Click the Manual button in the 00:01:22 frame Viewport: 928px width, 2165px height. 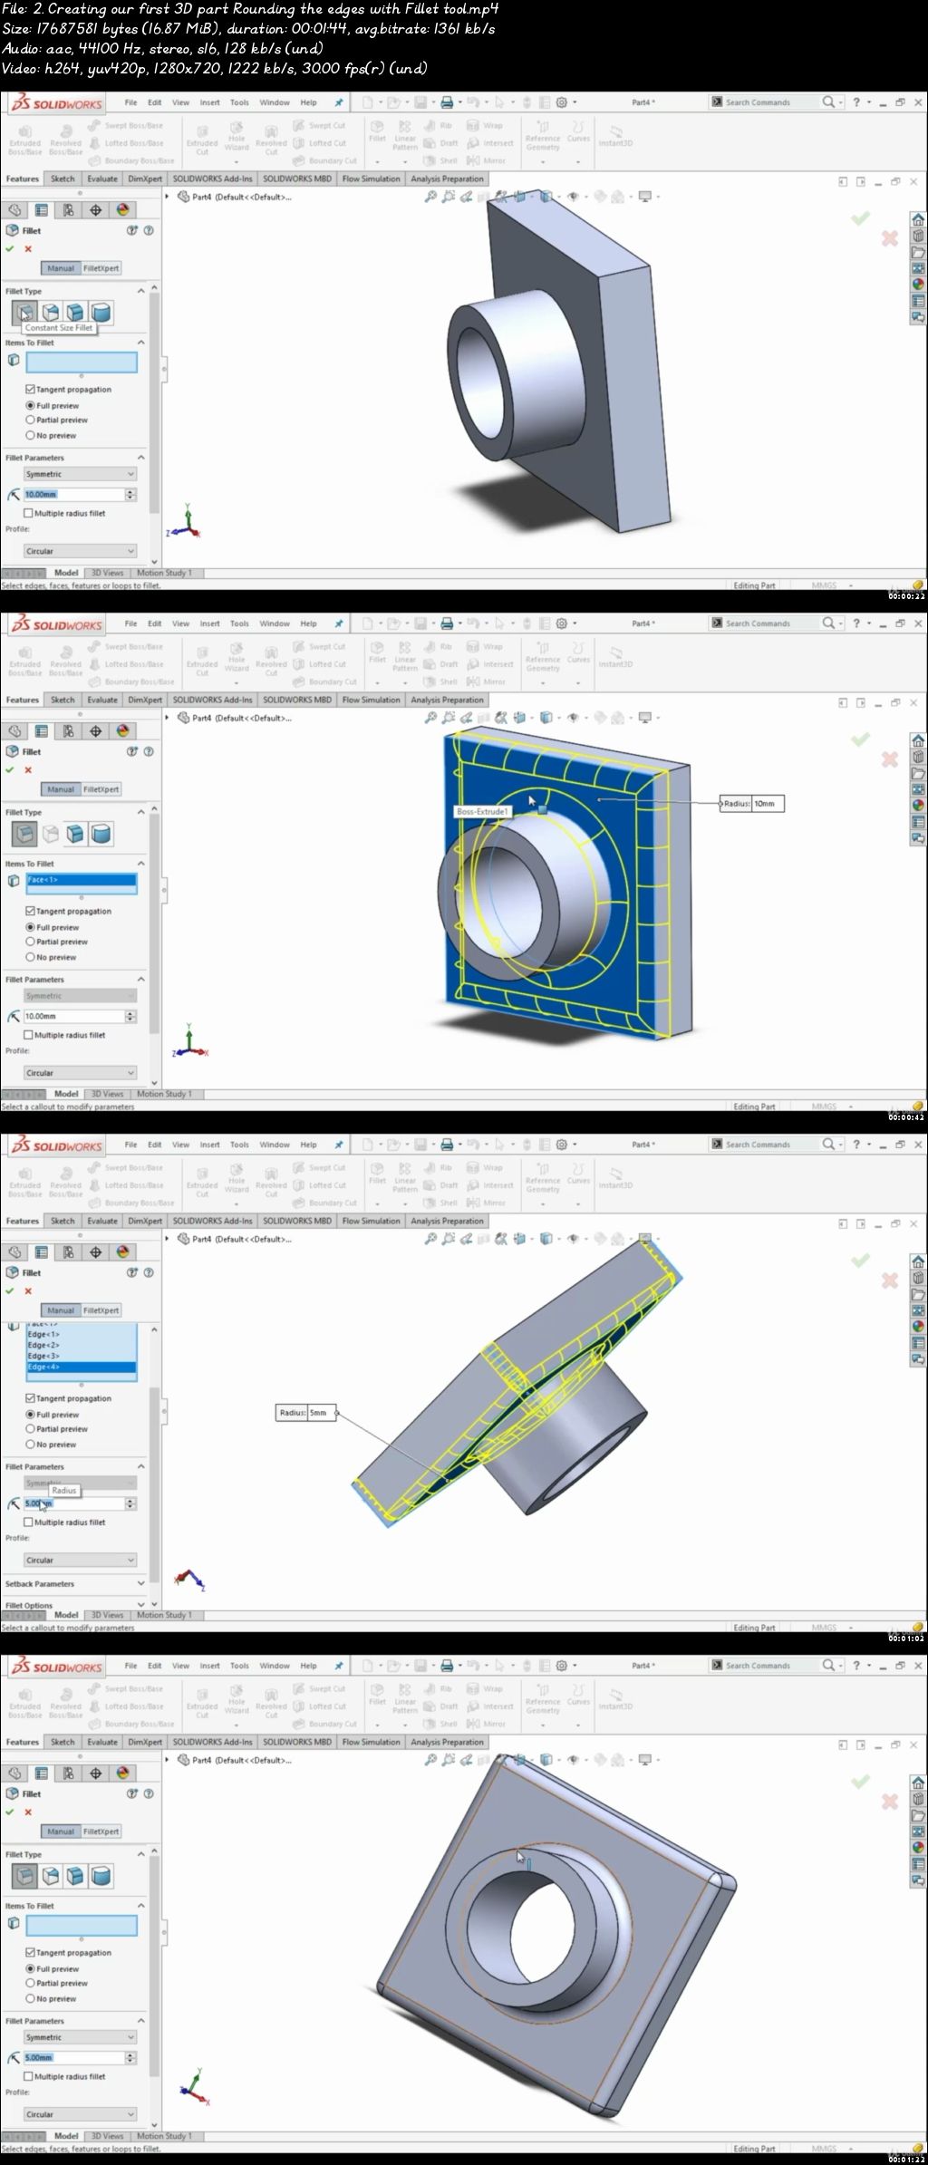point(61,1832)
